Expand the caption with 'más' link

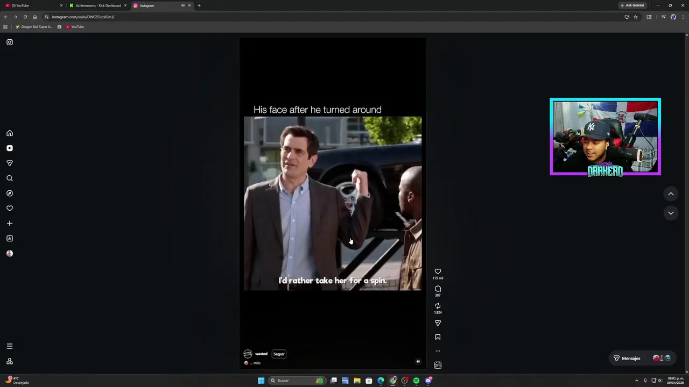257,363
